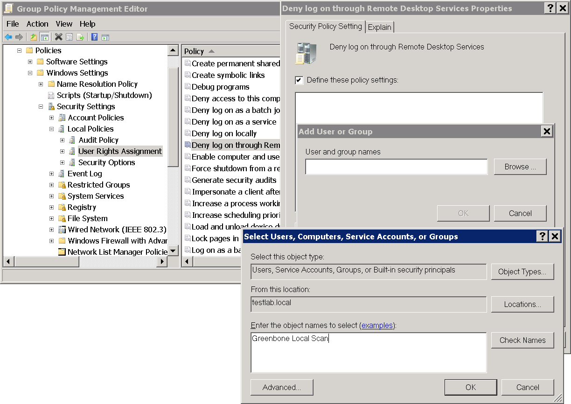
Task: Switch to the Explain tab
Action: (x=379, y=27)
